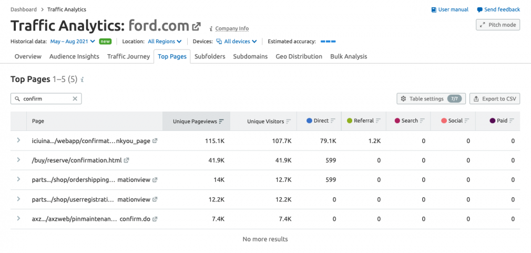531x253 pixels.
Task: Click the purple Paid color dot
Action: click(x=493, y=120)
